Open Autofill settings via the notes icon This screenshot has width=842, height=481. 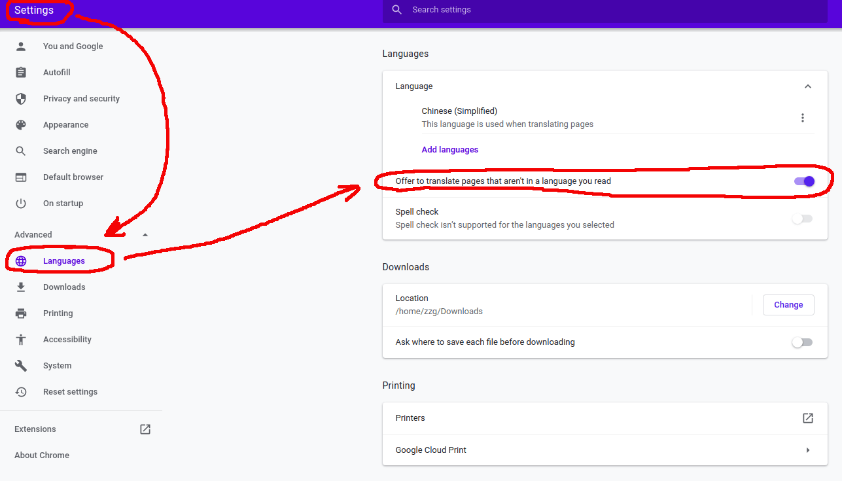point(21,72)
